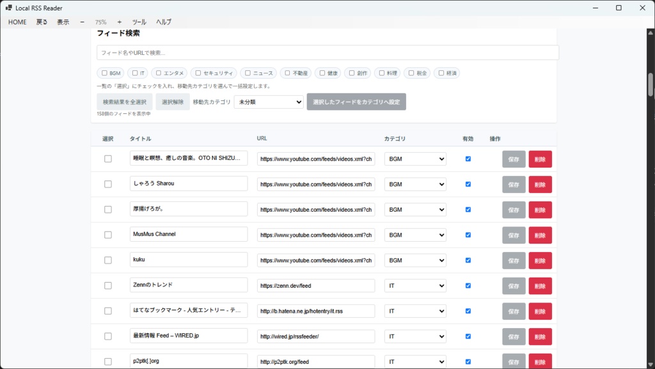The height and width of the screenshot is (369, 655).
Task: Open the 移動先カテゴリ dropdown showing 未分類
Action: coord(269,102)
